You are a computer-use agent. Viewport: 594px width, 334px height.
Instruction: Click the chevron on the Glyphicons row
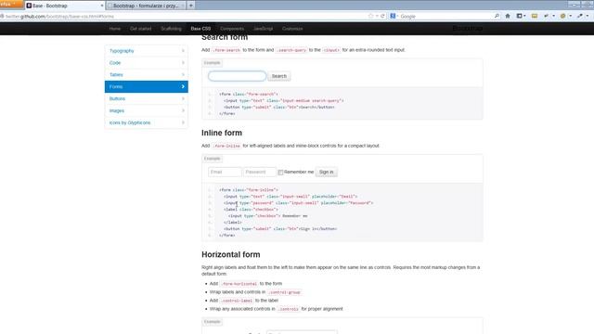click(183, 122)
